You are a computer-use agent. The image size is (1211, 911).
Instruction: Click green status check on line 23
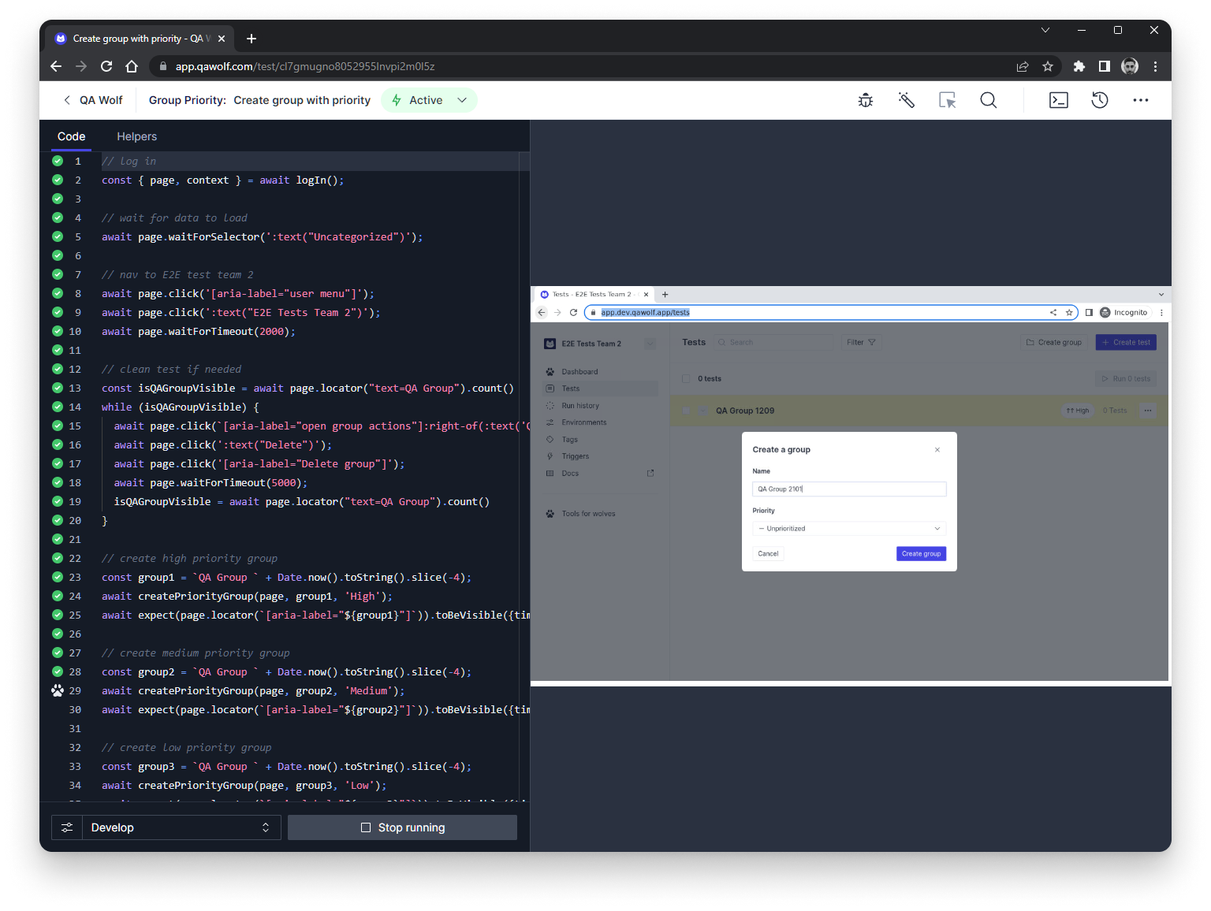coord(58,577)
